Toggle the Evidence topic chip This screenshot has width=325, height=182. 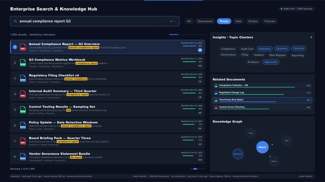click(253, 62)
